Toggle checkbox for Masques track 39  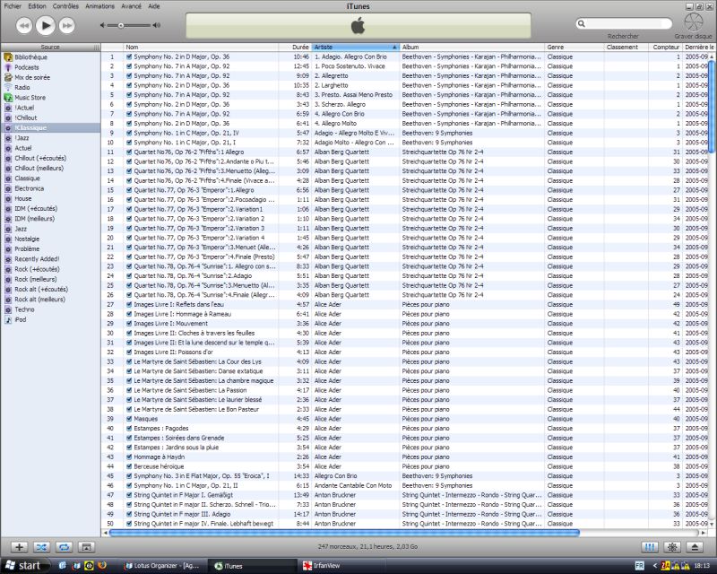(x=129, y=418)
